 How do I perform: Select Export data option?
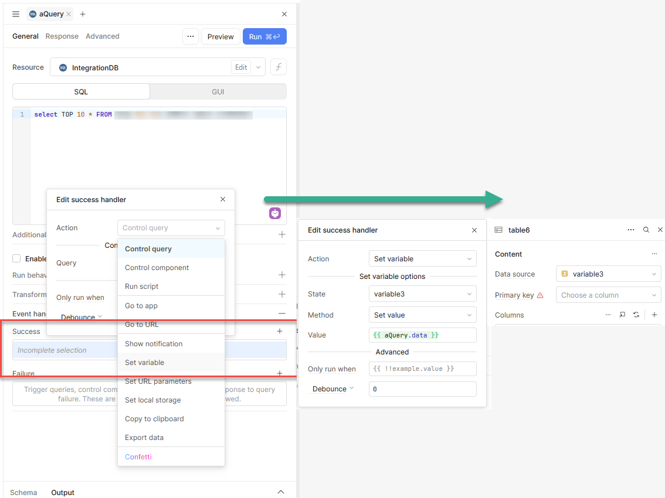171,438
